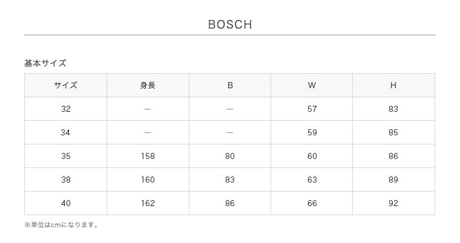Select the B column header

tap(230, 85)
